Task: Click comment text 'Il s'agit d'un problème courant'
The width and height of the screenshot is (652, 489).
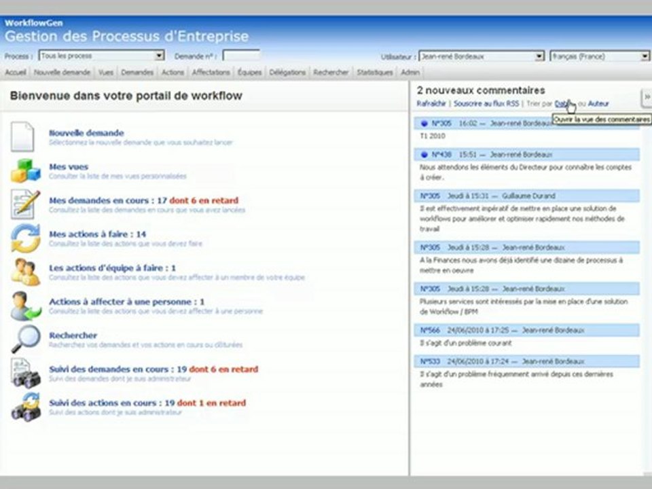Action: coord(466,343)
